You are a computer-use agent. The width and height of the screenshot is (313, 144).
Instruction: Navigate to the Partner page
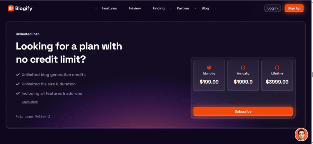(x=183, y=8)
